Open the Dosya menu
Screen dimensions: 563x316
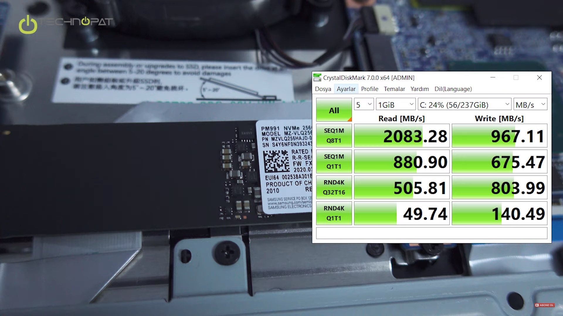pos(323,89)
